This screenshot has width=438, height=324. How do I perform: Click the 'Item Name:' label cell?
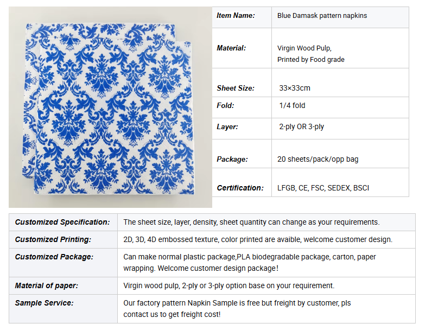[x=242, y=17]
